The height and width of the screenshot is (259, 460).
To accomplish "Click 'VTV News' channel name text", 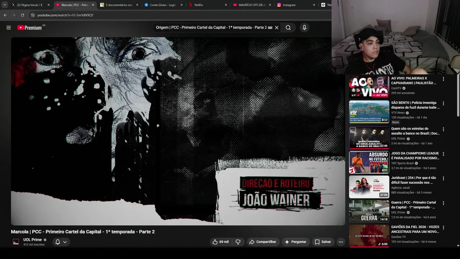I will (398, 113).
